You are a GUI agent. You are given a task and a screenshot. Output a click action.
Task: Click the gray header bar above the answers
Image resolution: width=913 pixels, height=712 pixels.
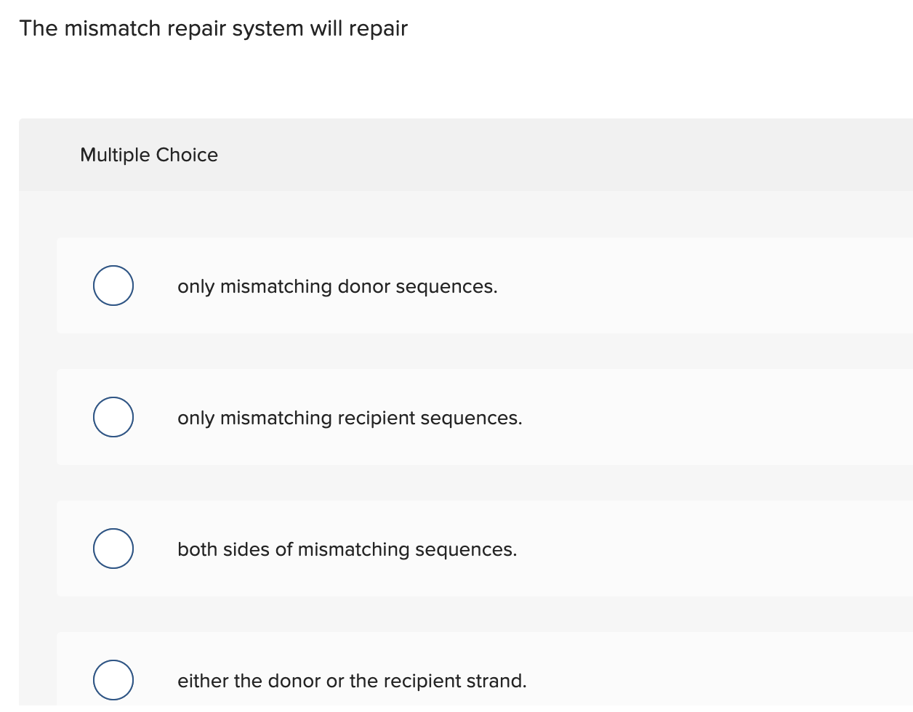coord(465,155)
